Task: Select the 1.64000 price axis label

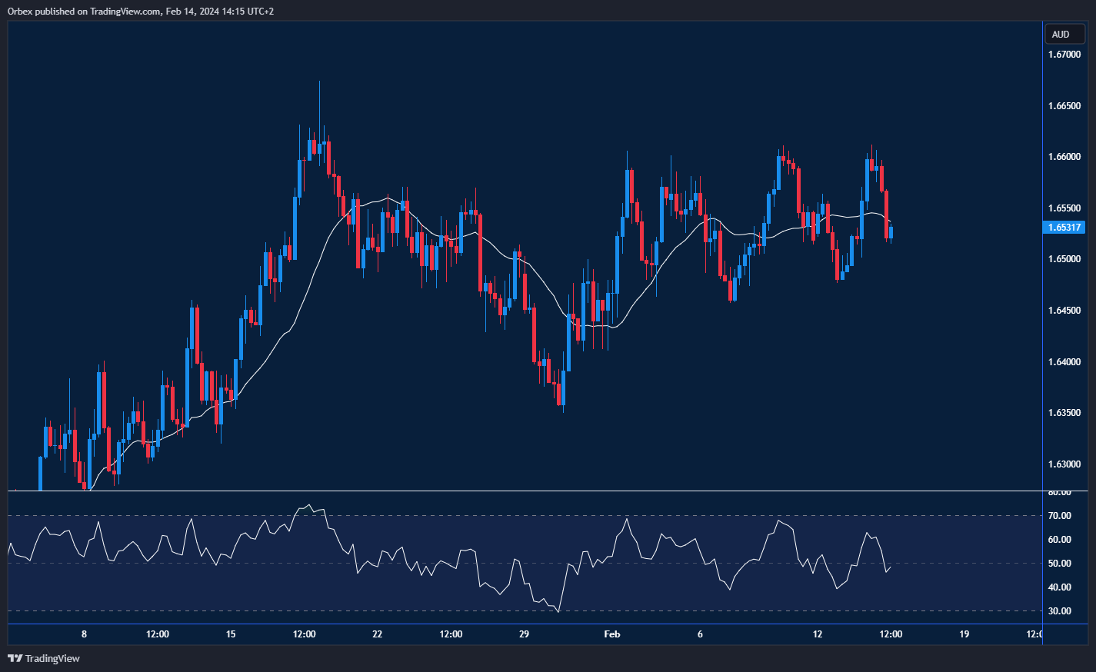Action: (1064, 362)
